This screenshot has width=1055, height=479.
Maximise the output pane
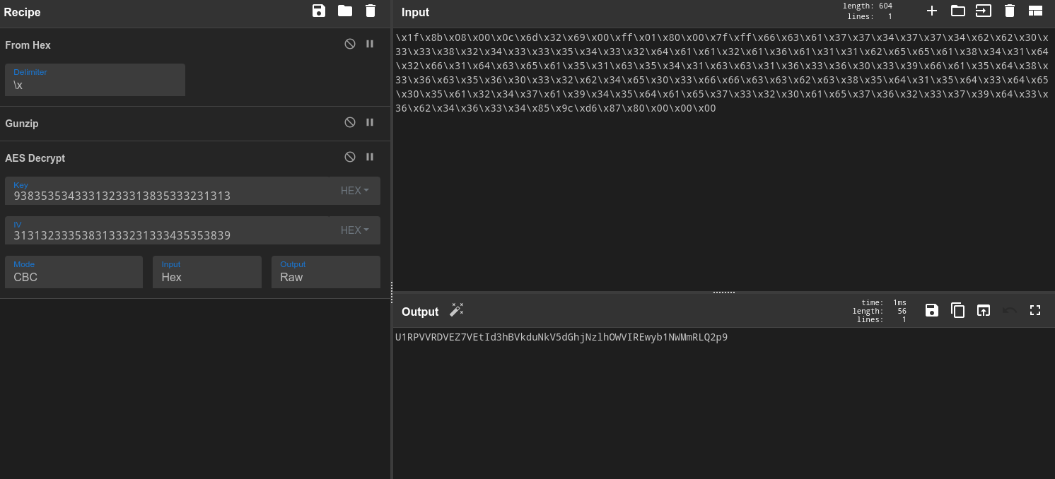[x=1035, y=310]
